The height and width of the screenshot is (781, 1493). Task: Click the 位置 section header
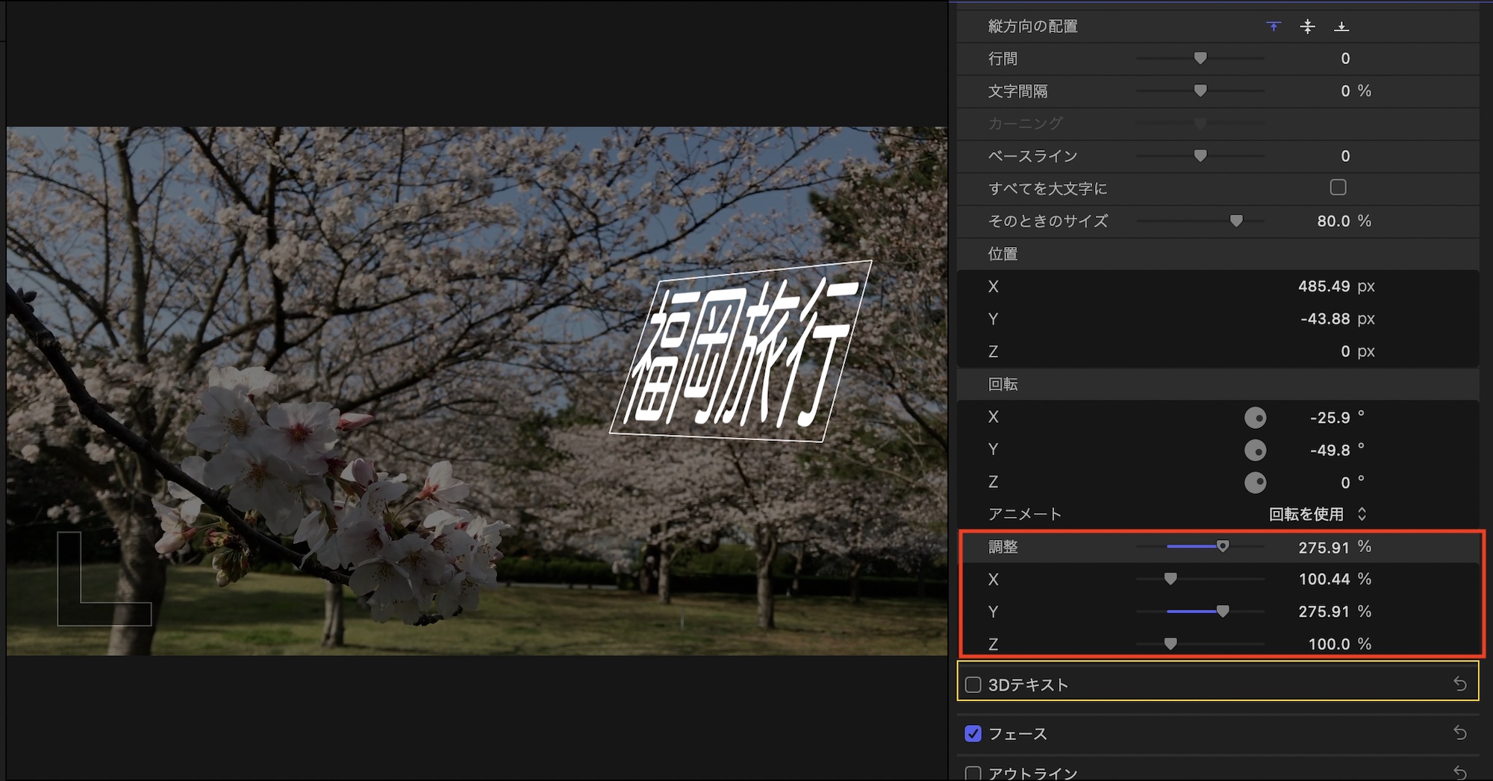coord(1003,254)
